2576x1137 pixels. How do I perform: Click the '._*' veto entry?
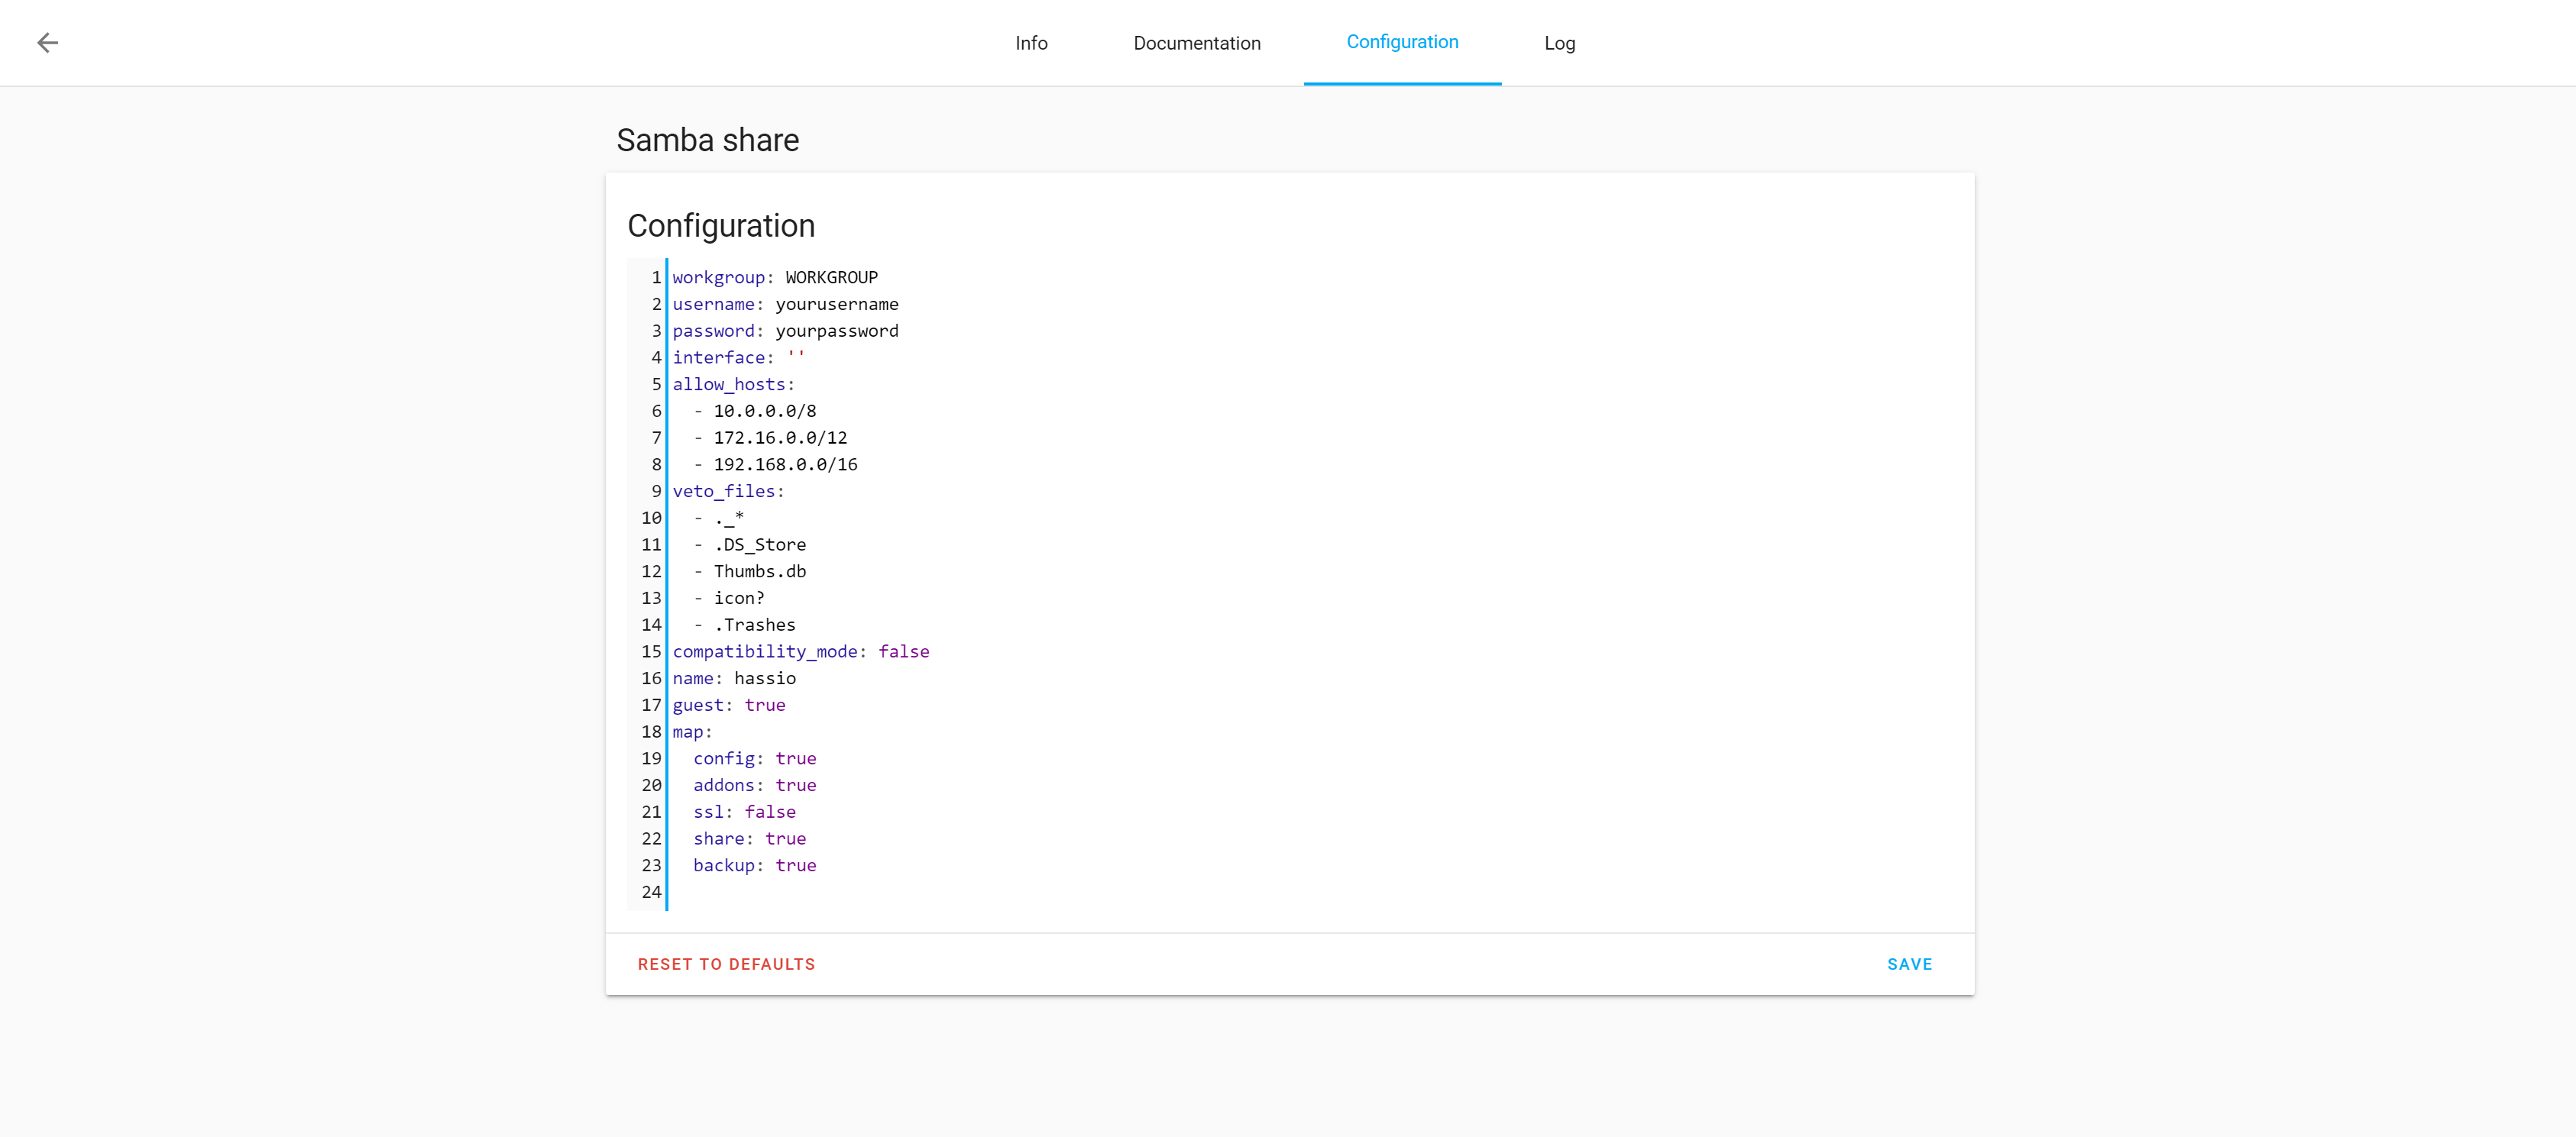coord(729,518)
